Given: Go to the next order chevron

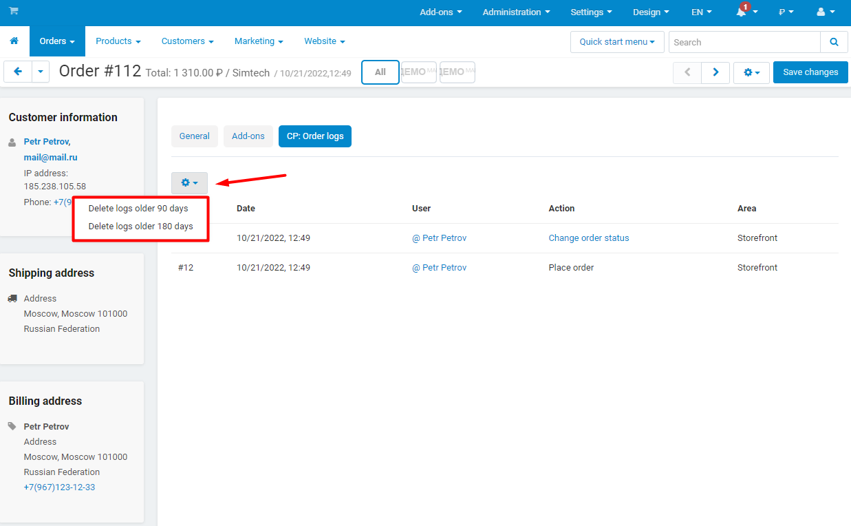Looking at the screenshot, I should coord(715,72).
